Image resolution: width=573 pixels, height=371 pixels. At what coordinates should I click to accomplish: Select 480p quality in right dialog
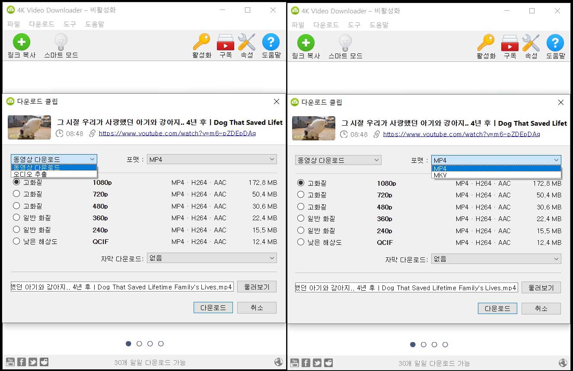pyautogui.click(x=301, y=206)
